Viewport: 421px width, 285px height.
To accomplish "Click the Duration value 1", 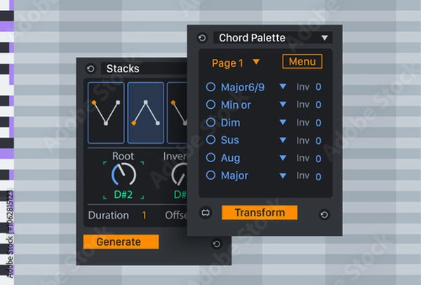I will click(x=144, y=216).
